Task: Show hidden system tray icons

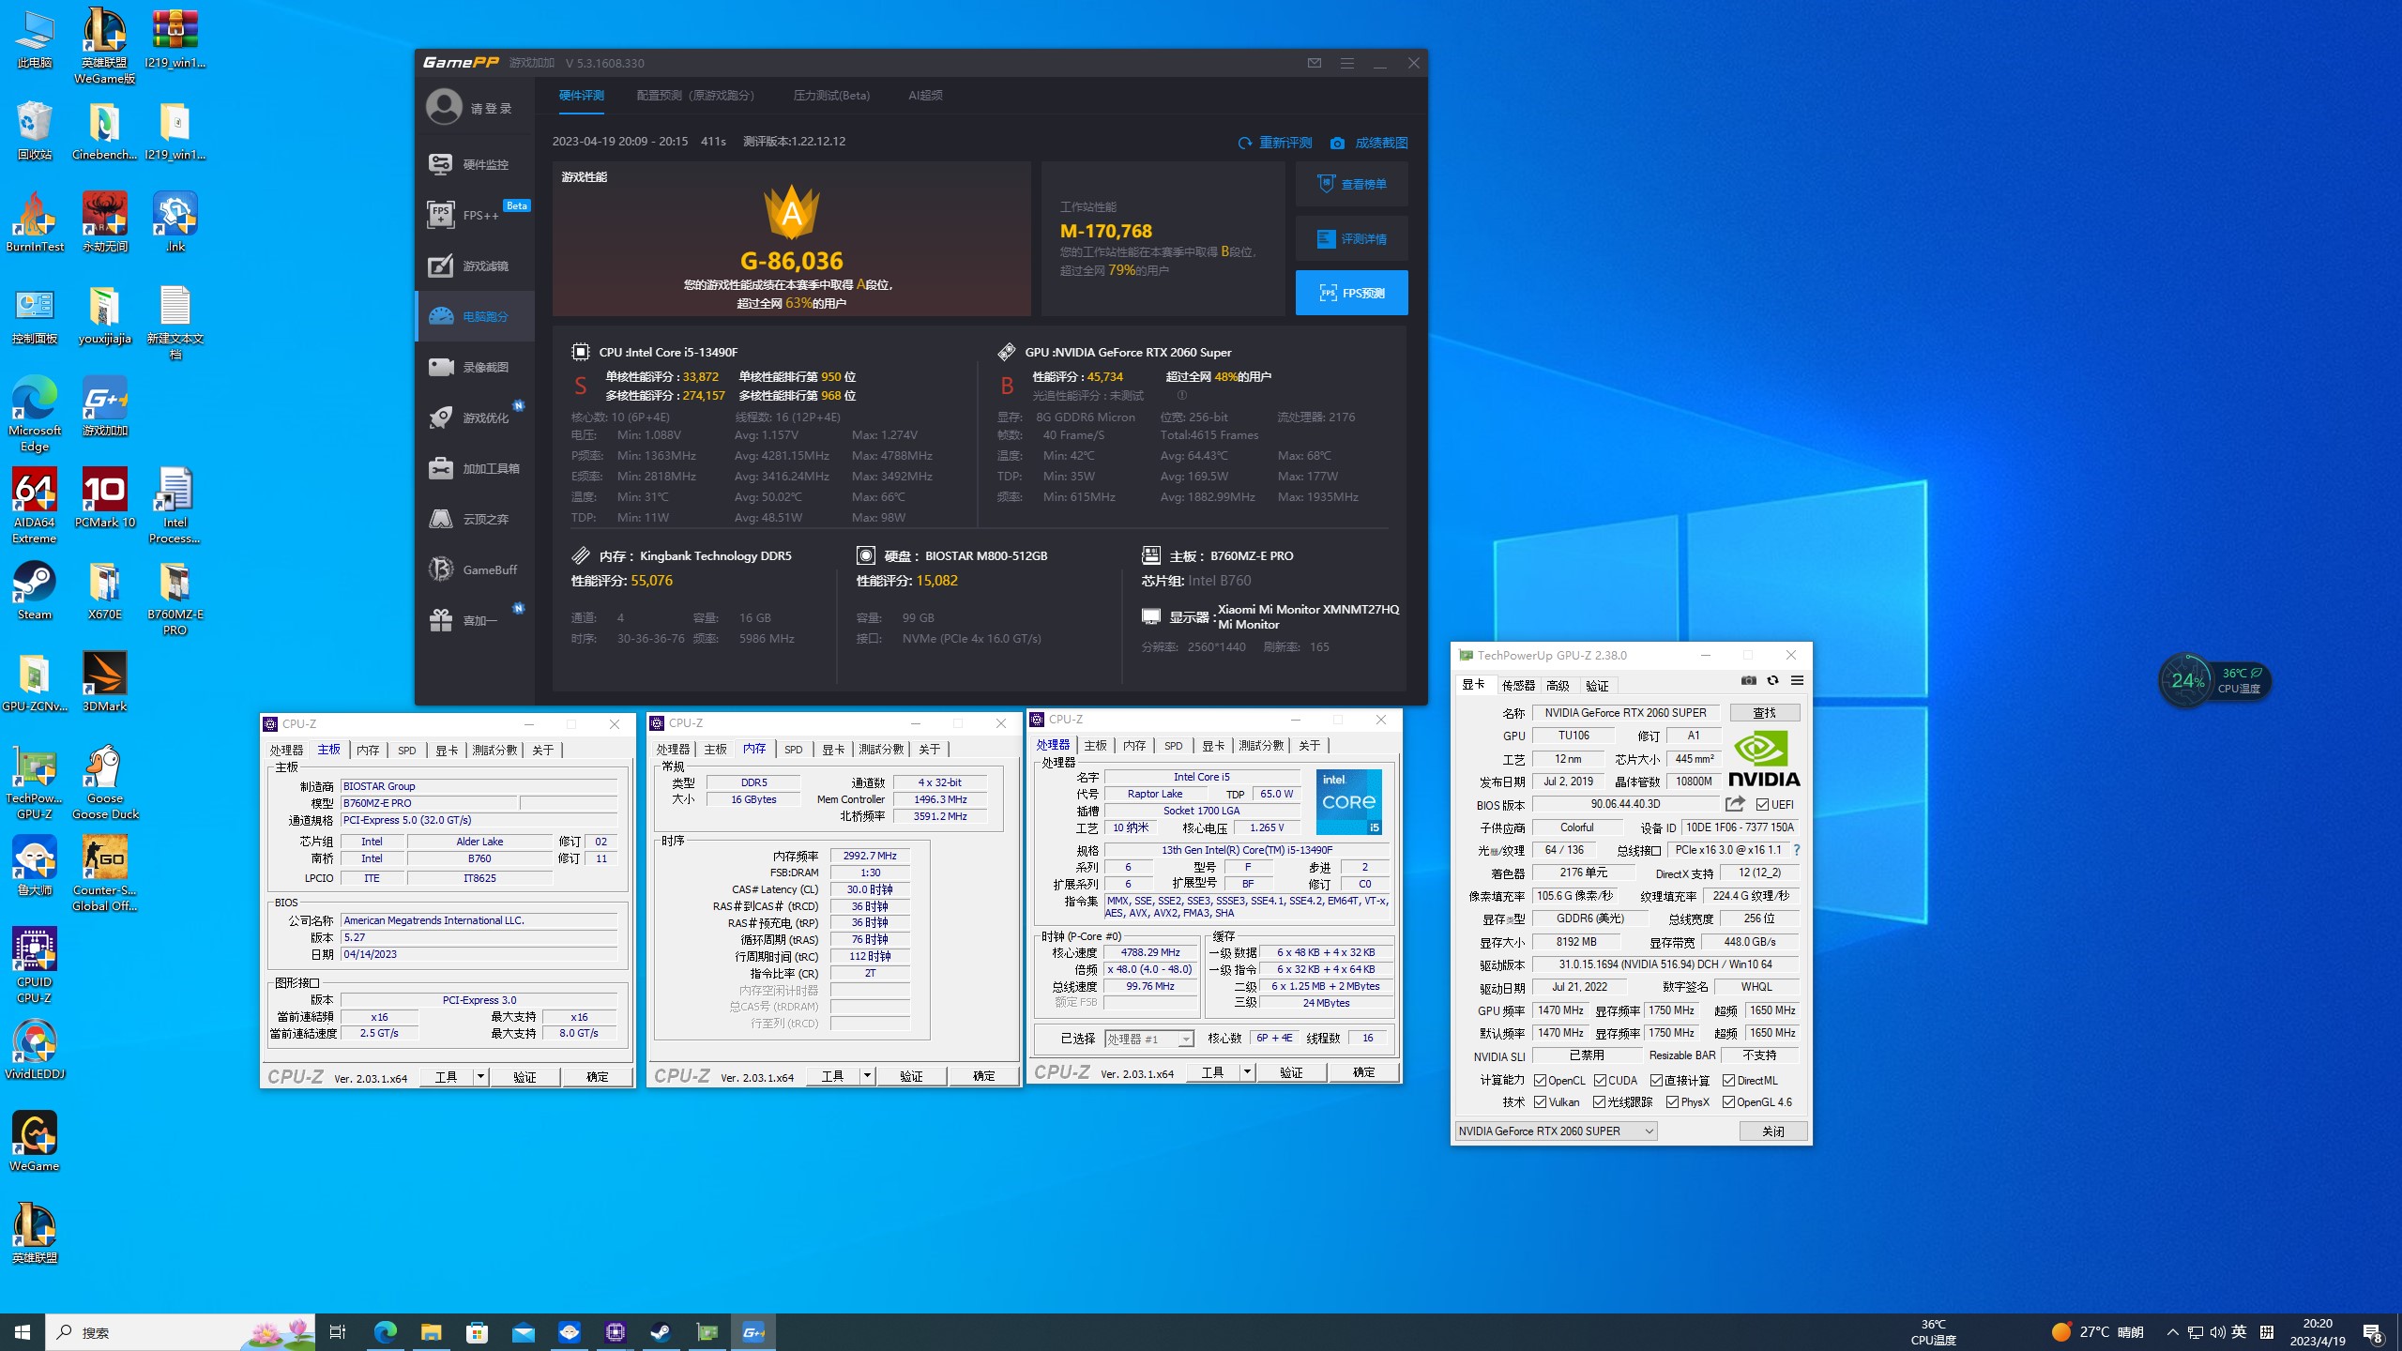Action: 2172,1332
